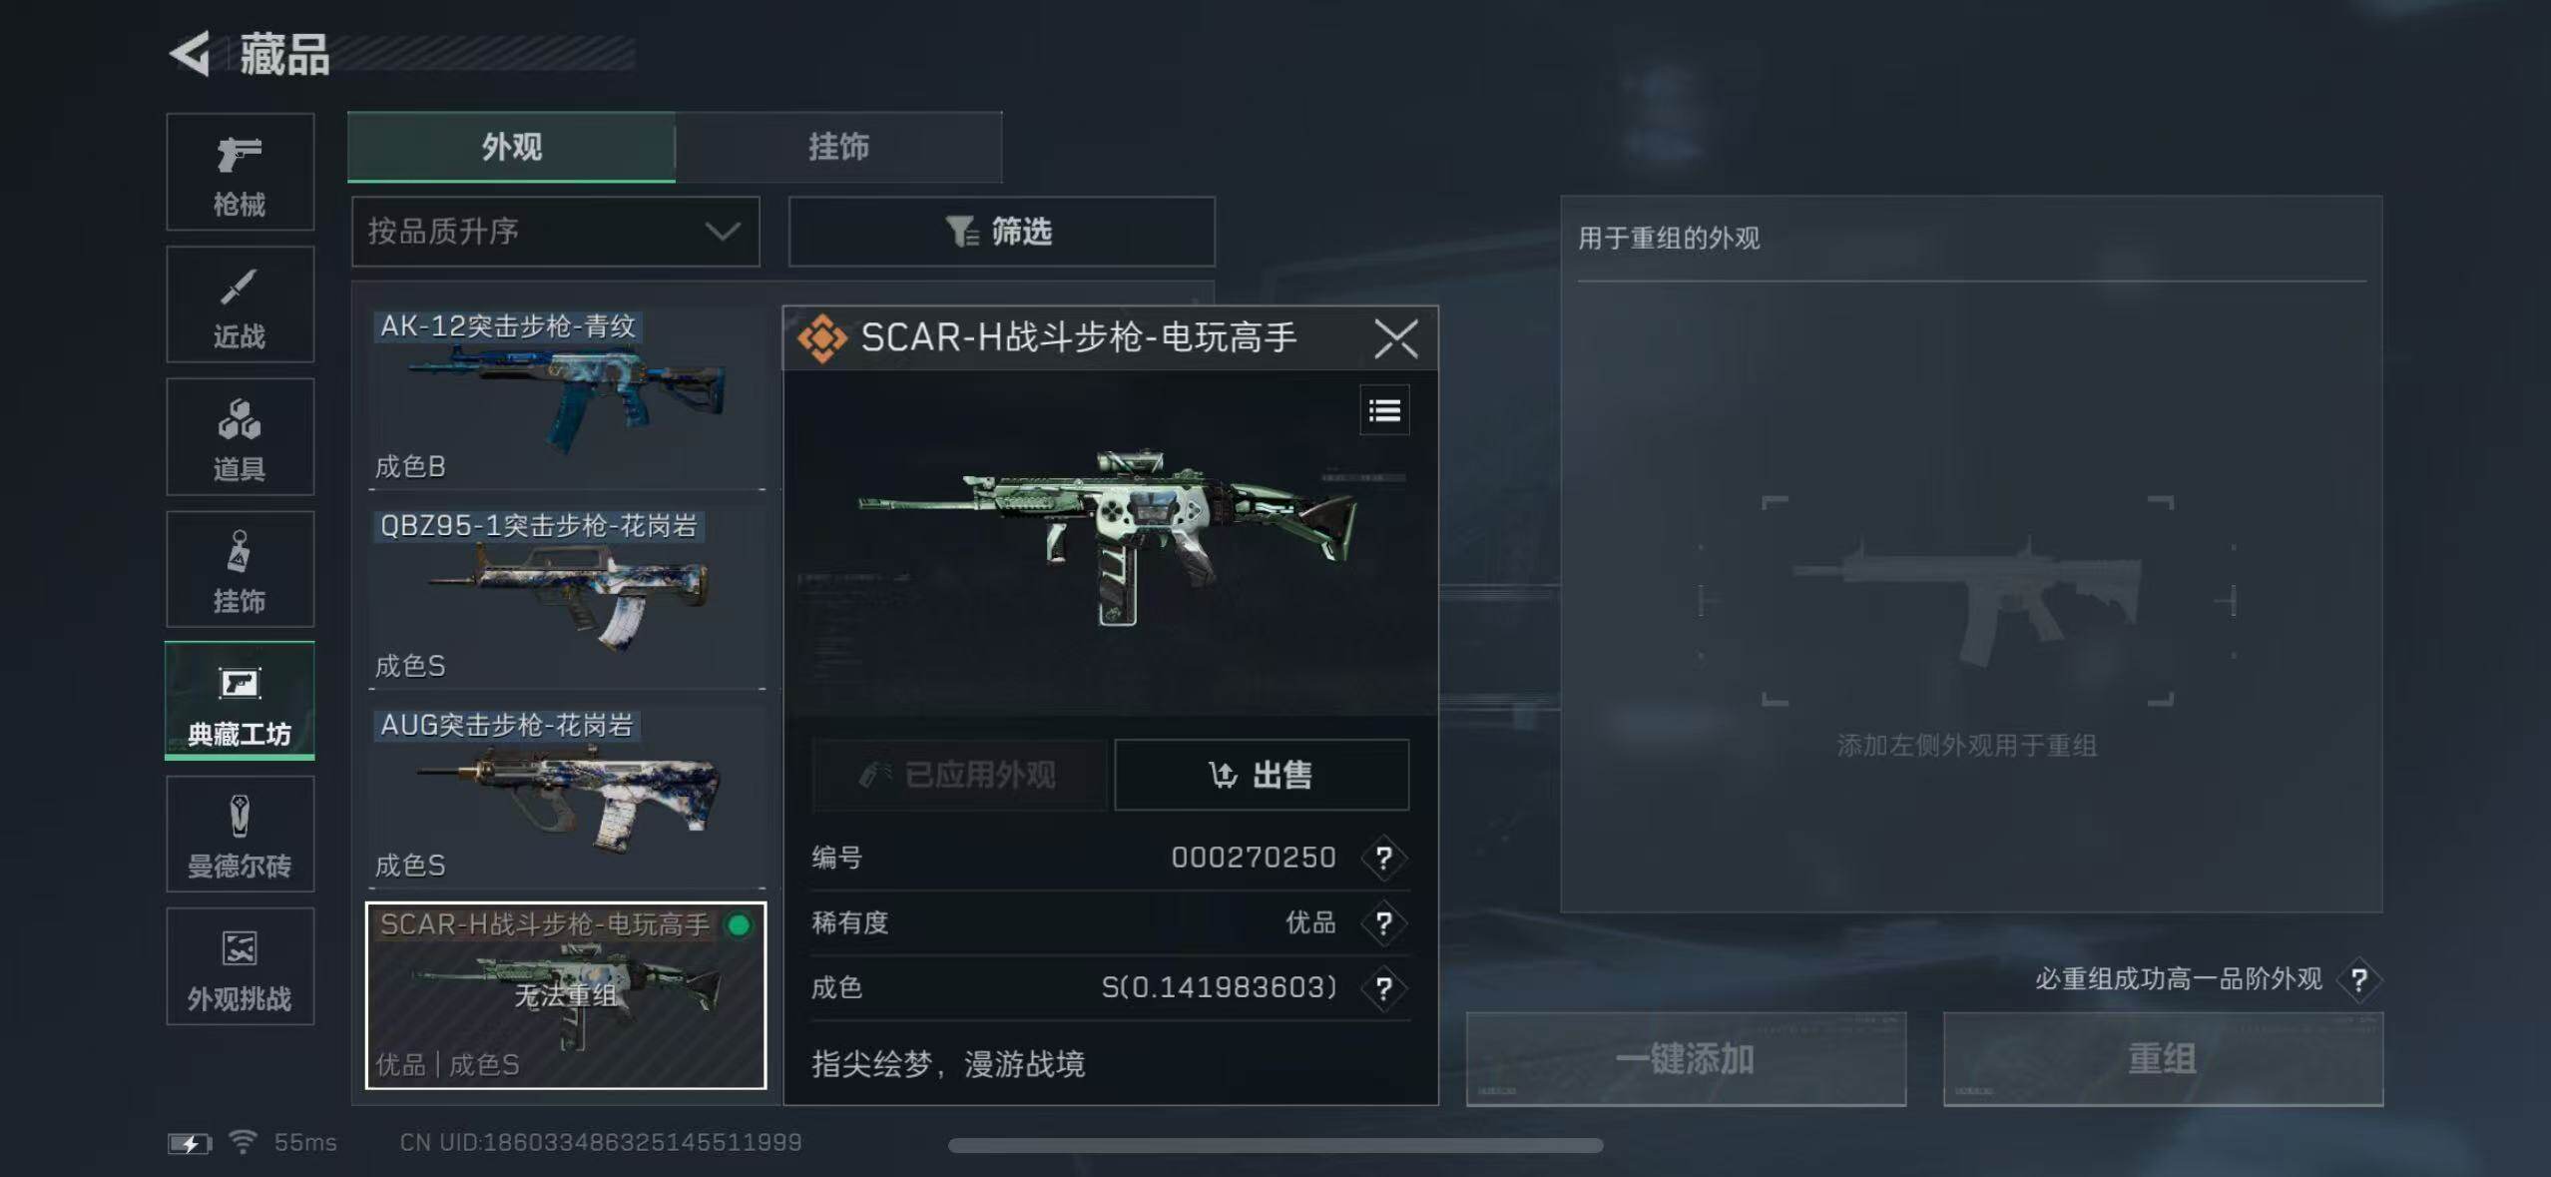The width and height of the screenshot is (2551, 1177).
Task: Click the 出售 sell button
Action: click(x=1262, y=775)
